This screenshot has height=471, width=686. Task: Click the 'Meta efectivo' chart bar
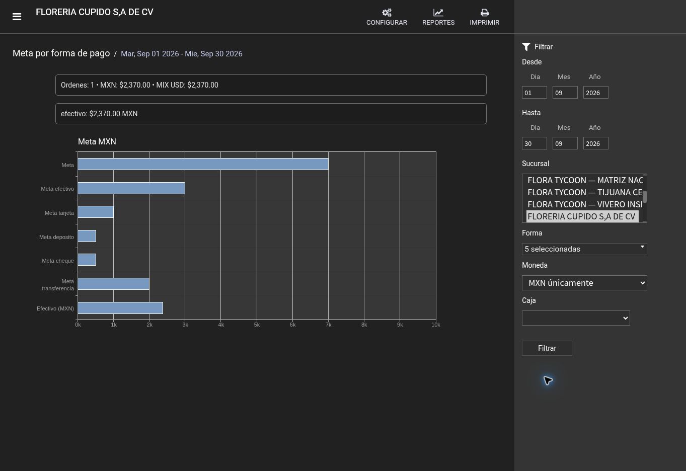pyautogui.click(x=131, y=188)
